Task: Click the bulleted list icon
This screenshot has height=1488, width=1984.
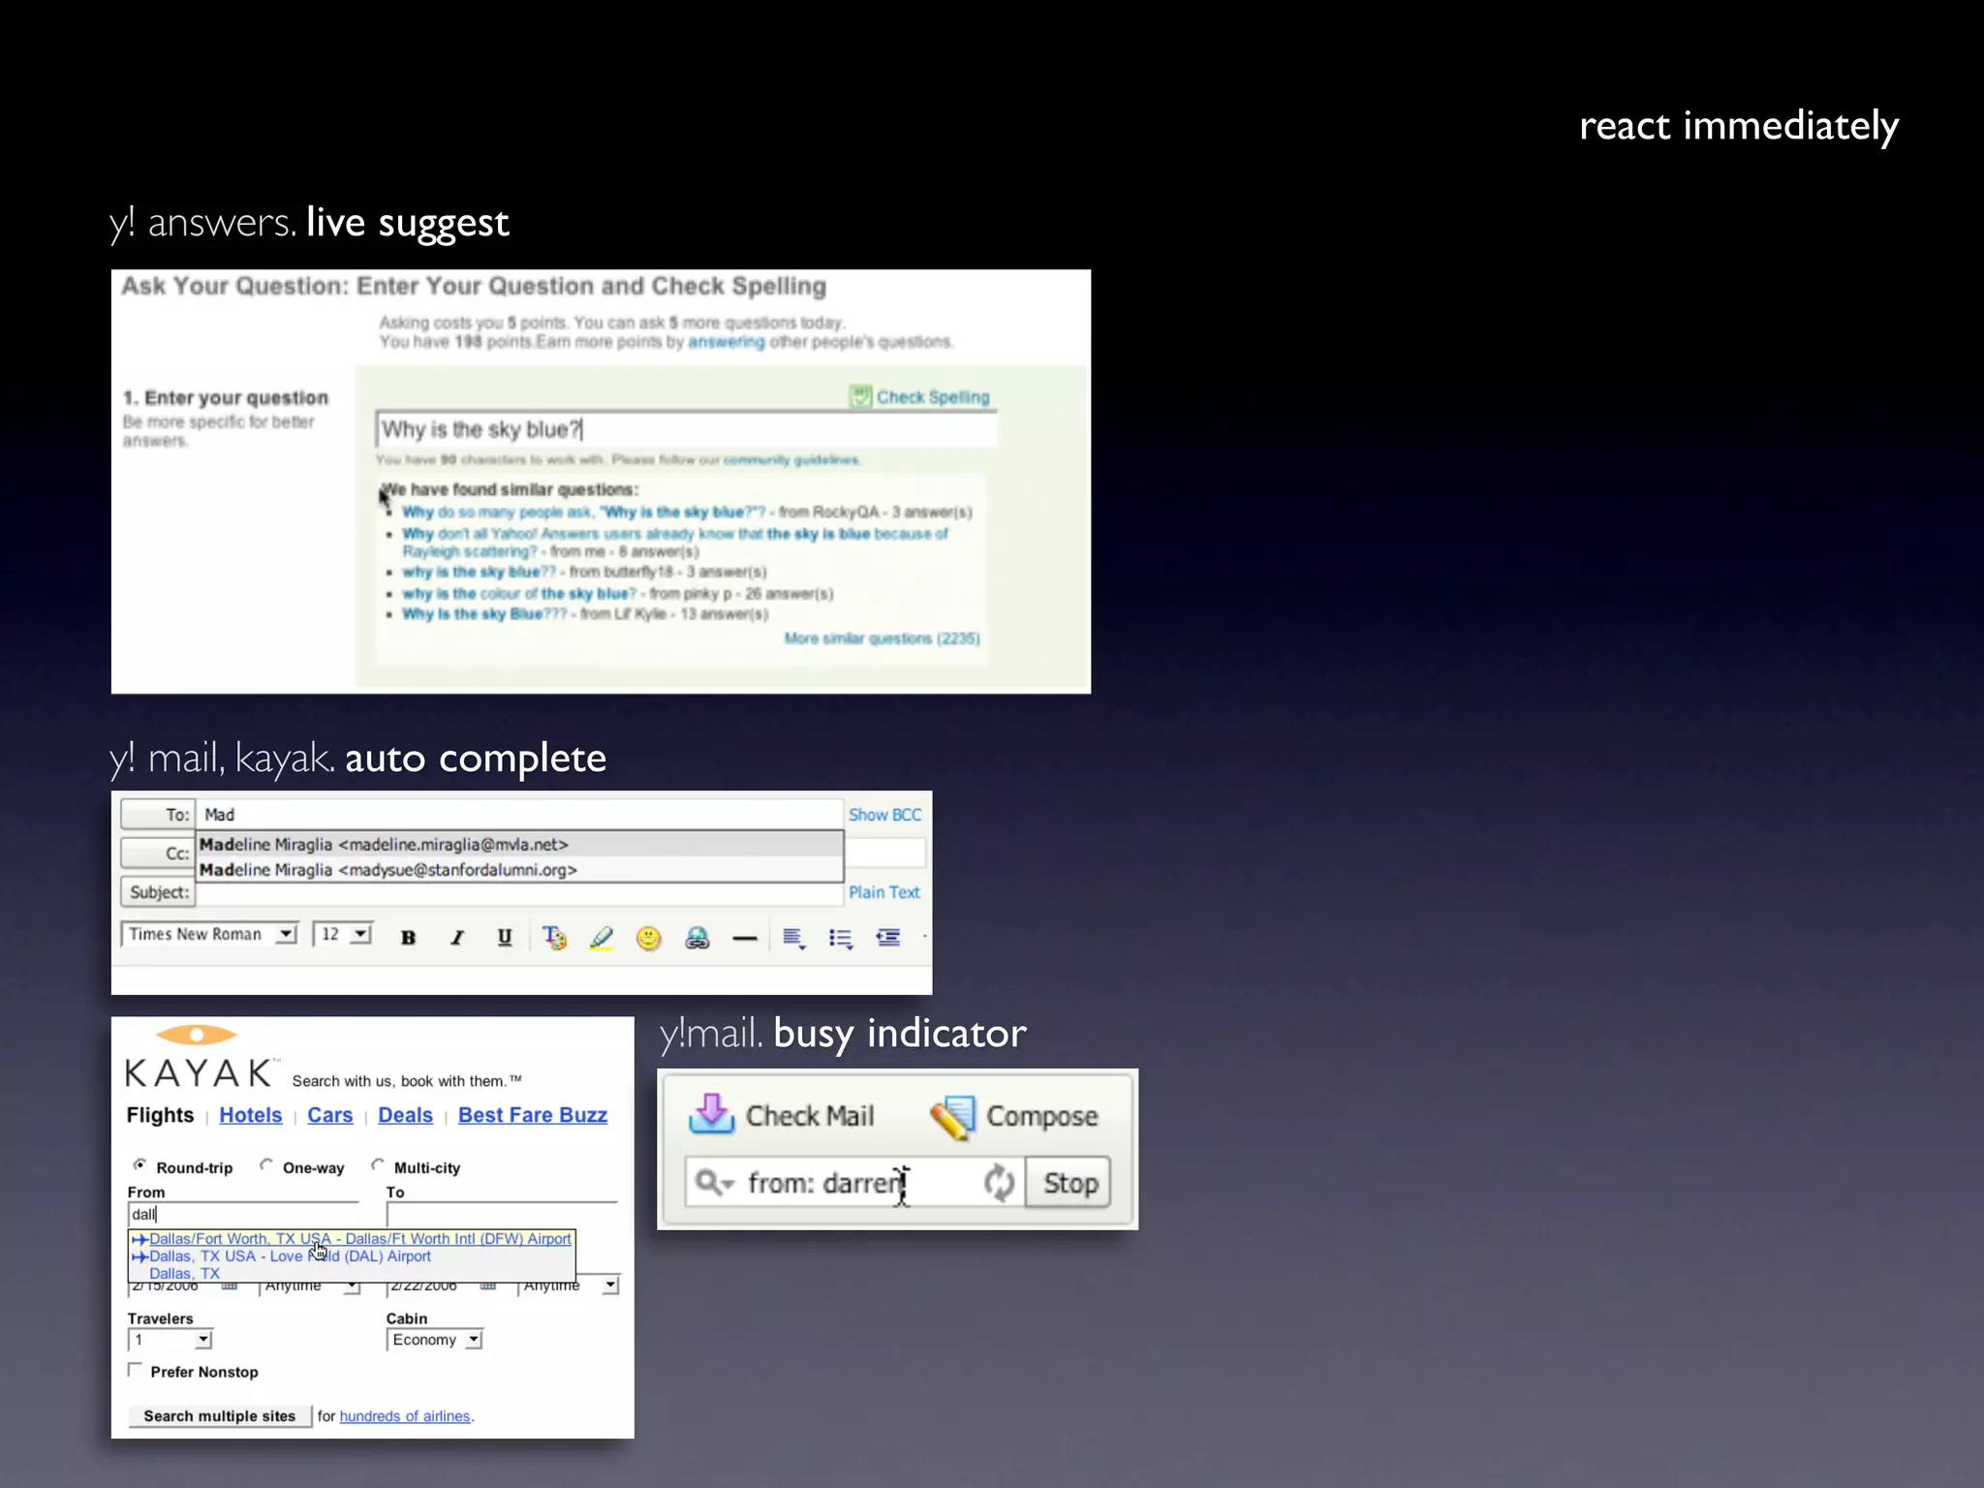Action: click(x=841, y=938)
